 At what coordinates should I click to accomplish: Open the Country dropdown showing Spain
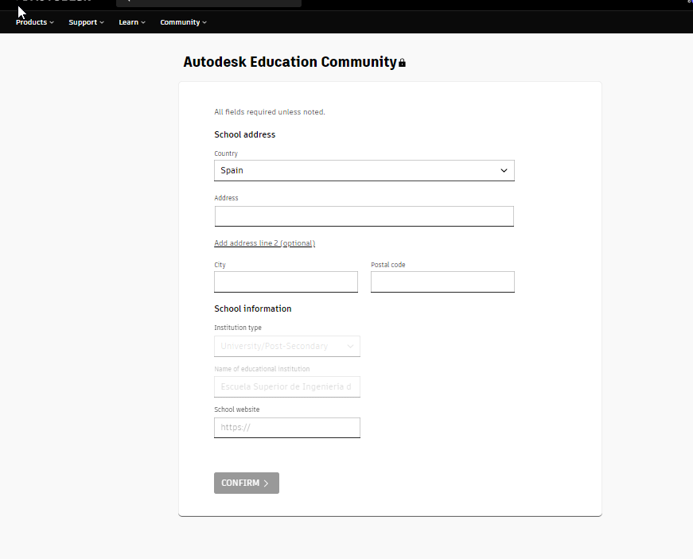pyautogui.click(x=364, y=170)
